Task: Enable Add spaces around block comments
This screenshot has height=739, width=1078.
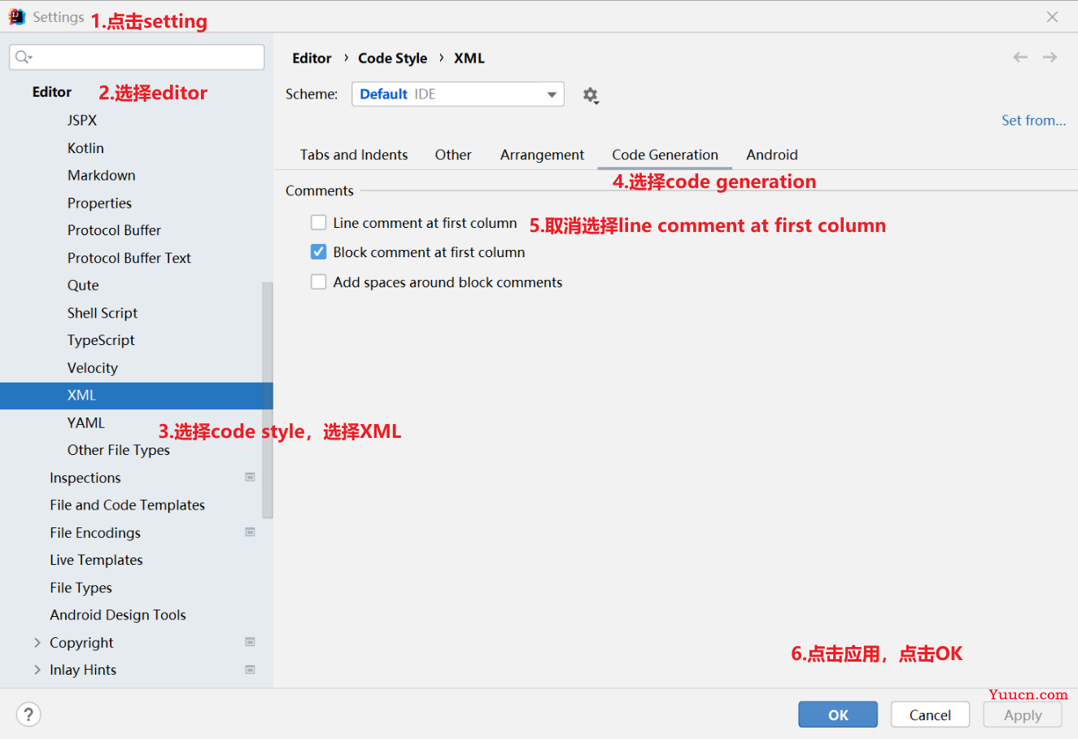Action: pos(319,282)
